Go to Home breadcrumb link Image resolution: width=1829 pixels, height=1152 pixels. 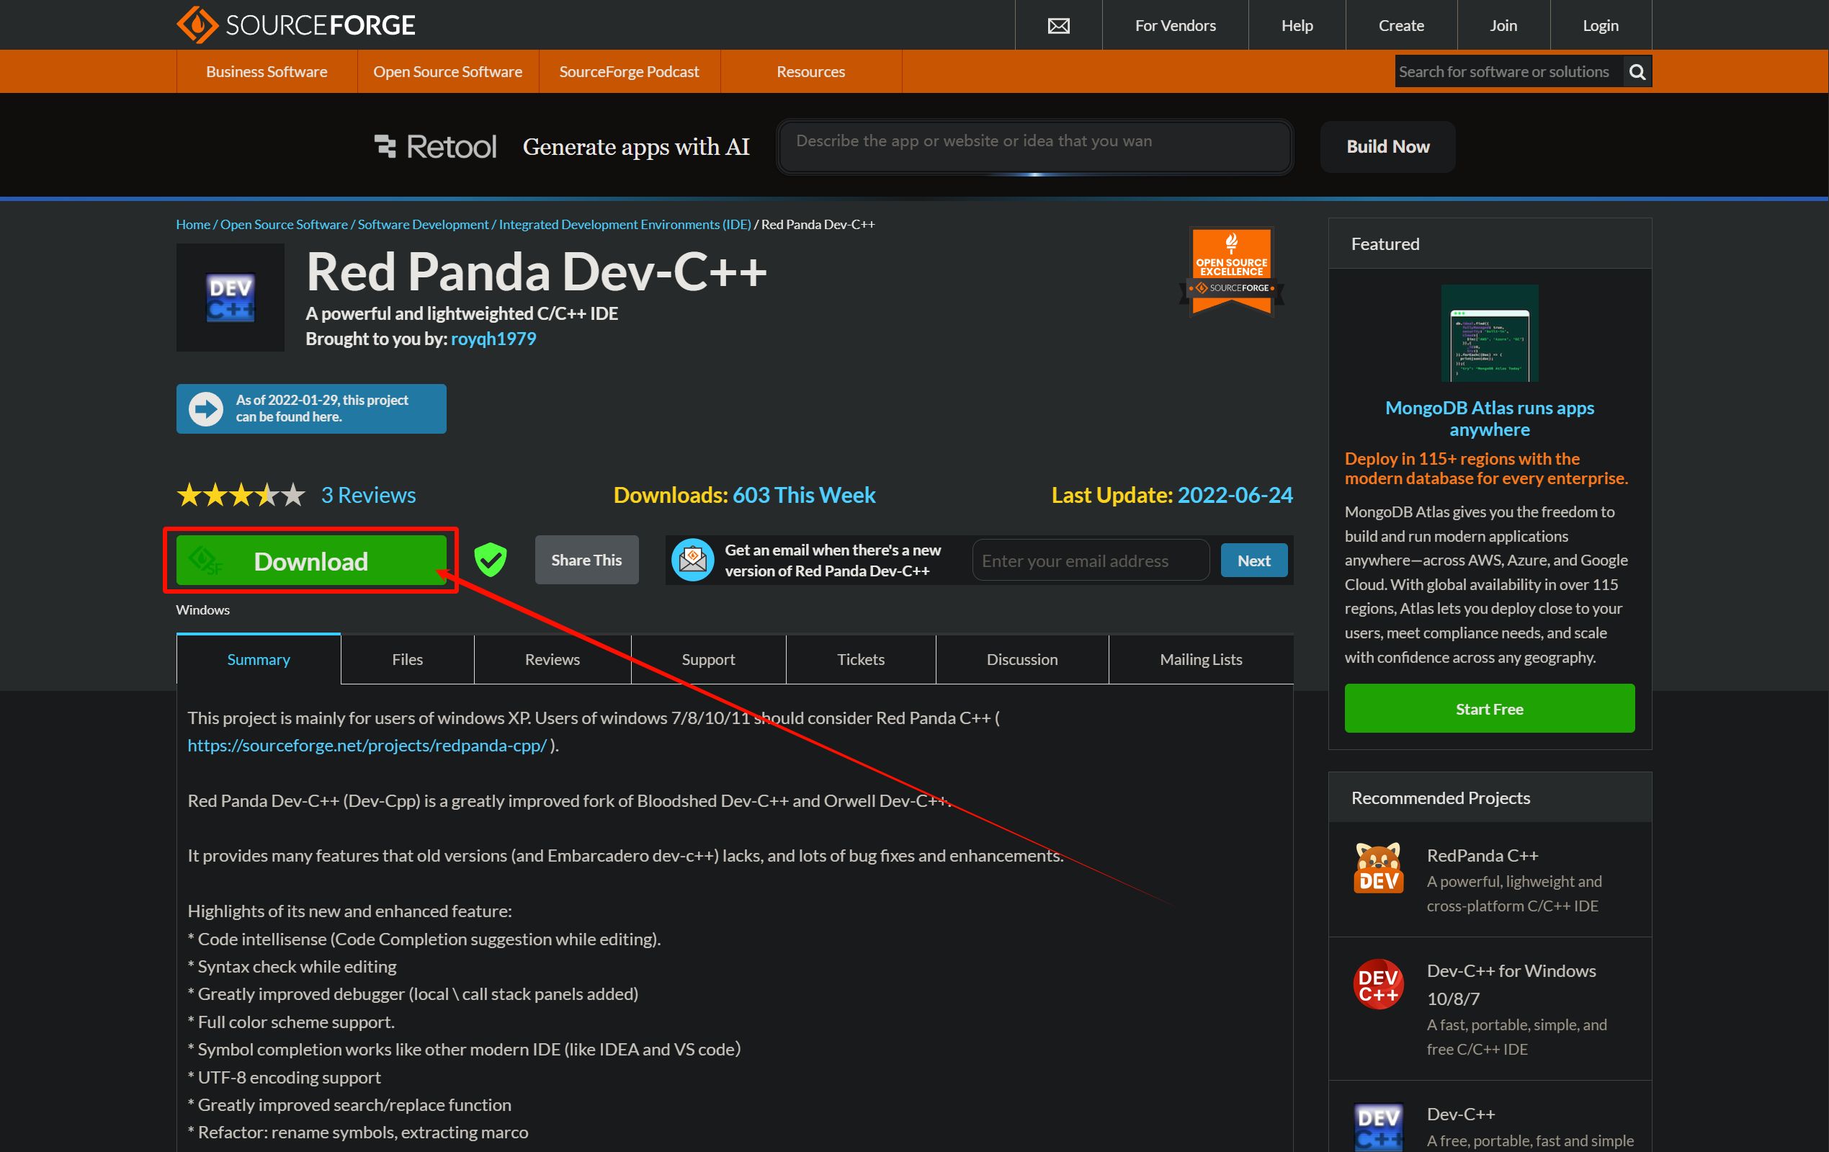[x=193, y=224]
